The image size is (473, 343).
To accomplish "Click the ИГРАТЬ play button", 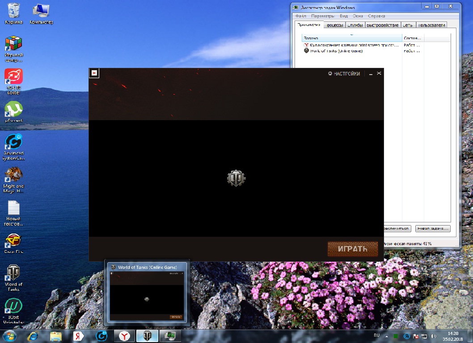I will [352, 249].
